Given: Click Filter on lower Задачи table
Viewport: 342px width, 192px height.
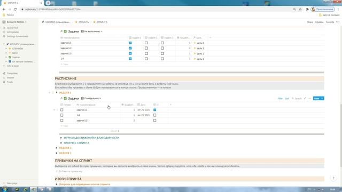Looking at the screenshot, I should 280,98.
